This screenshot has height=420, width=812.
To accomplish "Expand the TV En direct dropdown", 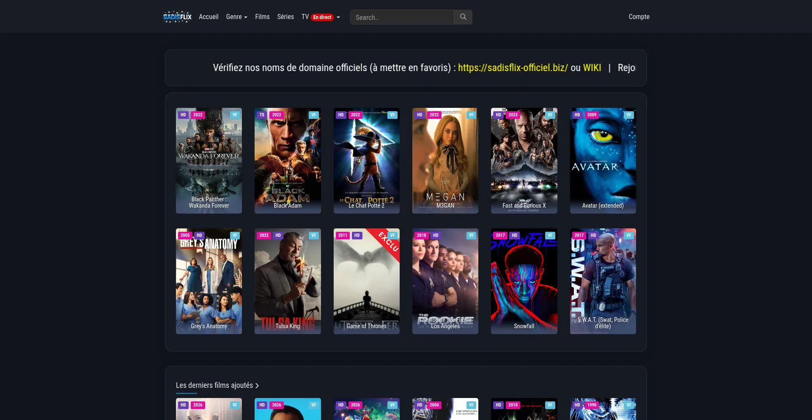I will pos(321,17).
